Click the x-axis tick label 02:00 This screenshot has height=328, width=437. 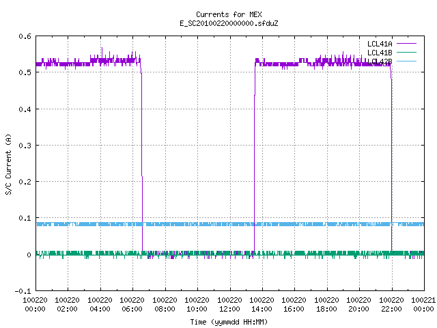(x=67, y=310)
